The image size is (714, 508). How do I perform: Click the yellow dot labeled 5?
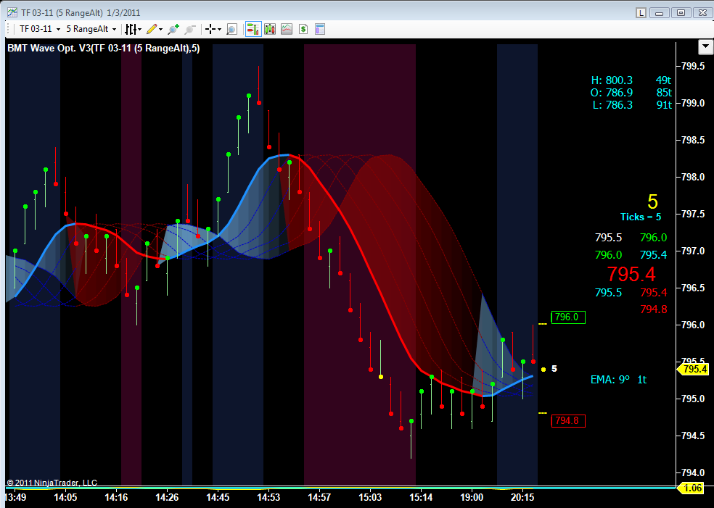[543, 370]
